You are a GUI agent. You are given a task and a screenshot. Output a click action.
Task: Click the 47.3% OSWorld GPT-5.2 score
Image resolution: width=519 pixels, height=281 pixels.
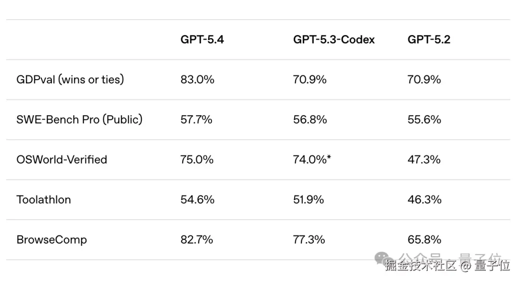tap(424, 160)
